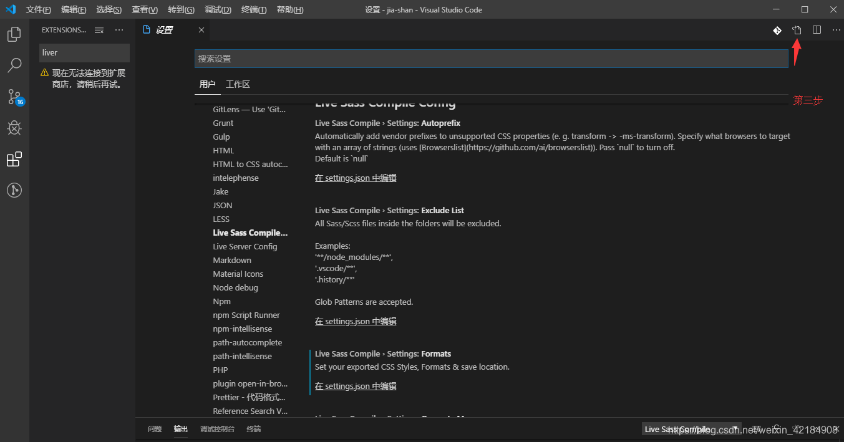
Task: Select npm-intellisense in settings tree
Action: (243, 329)
